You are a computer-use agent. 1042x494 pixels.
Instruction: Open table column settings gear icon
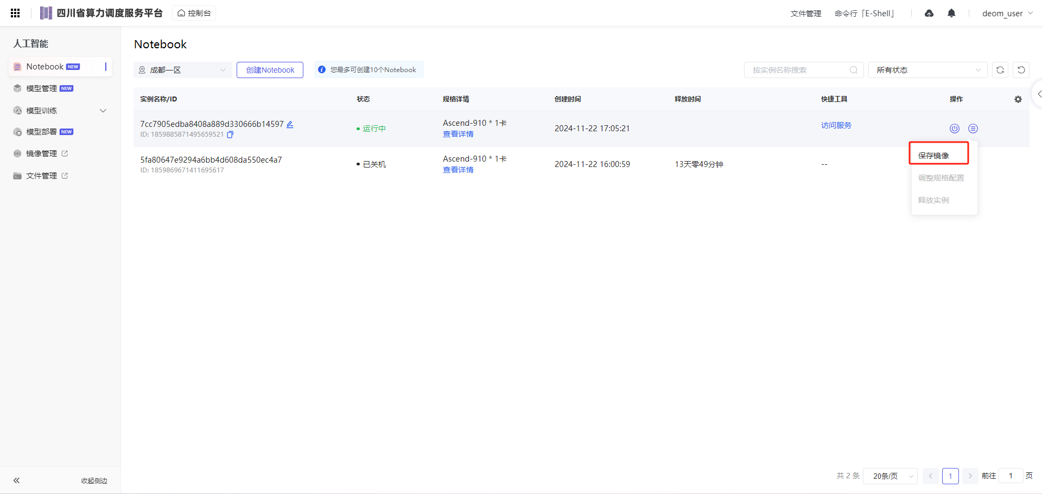1018,99
